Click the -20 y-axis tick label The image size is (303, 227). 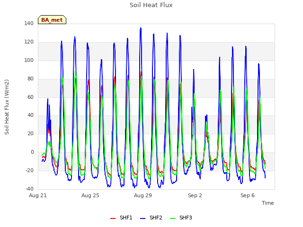pyautogui.click(x=29, y=170)
